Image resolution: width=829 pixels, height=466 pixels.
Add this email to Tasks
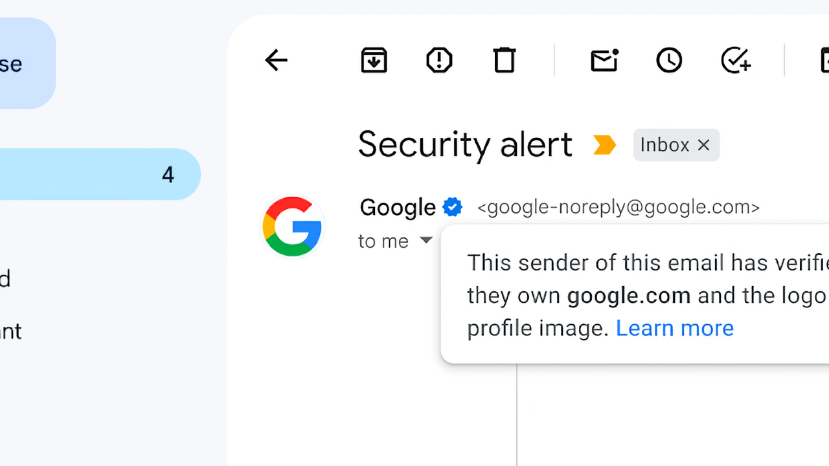tap(736, 61)
